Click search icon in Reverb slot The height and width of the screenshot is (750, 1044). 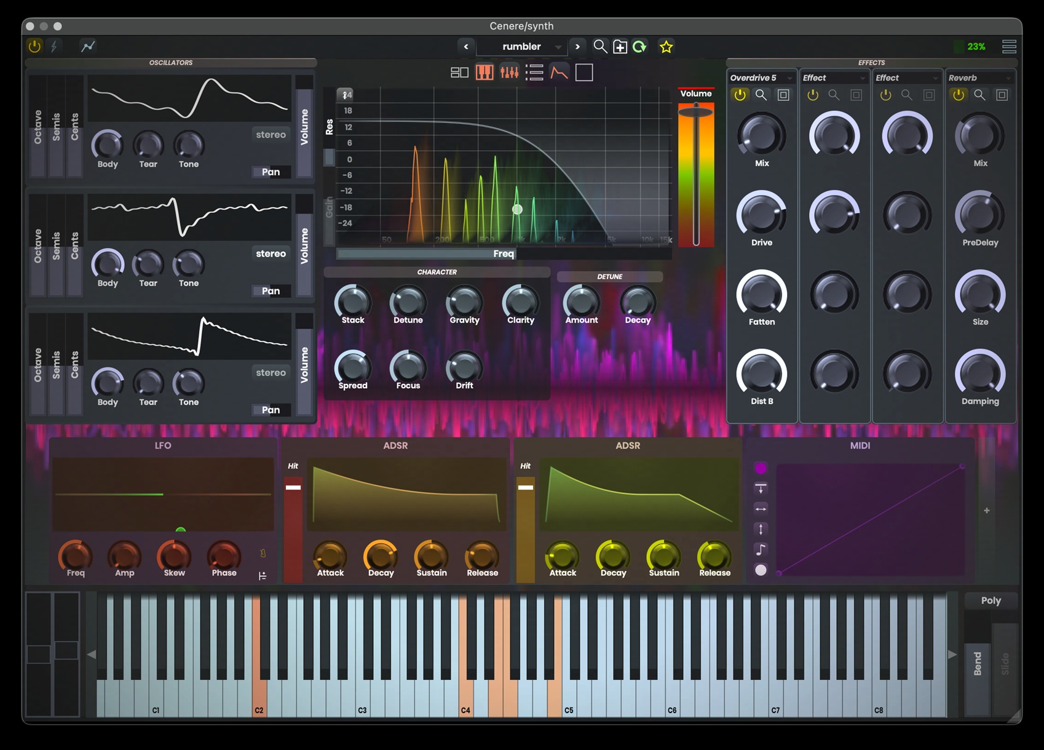coord(979,95)
